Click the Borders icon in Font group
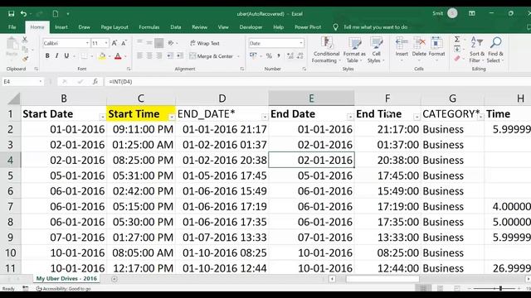This screenshot has height=298, width=531. [84, 55]
